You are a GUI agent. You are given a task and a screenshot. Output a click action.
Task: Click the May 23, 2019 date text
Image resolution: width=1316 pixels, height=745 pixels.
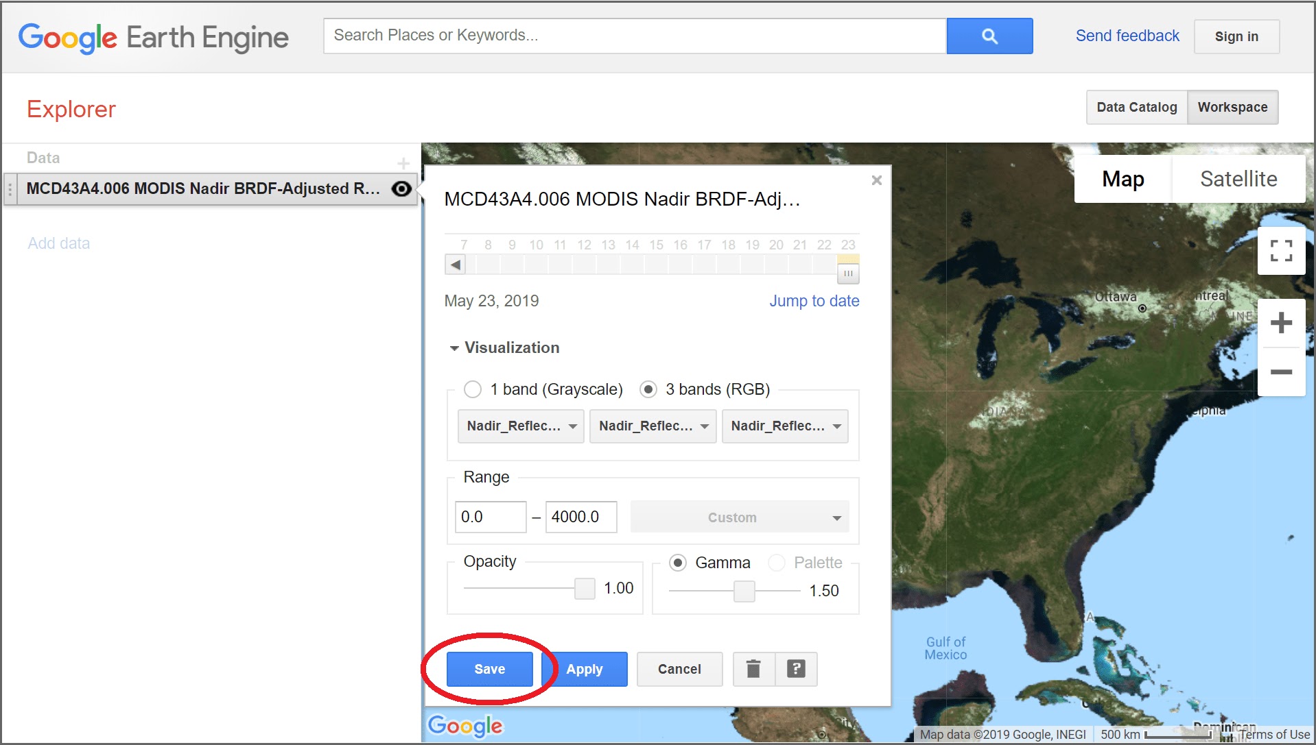click(x=491, y=301)
